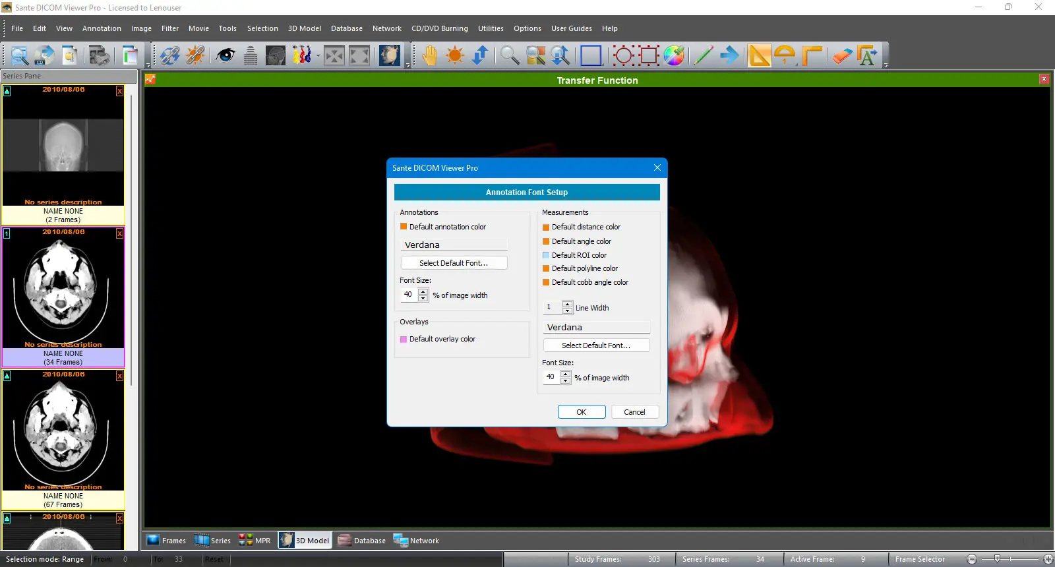Increase measurements font size with up arrow
This screenshot has height=567, width=1055.
(565, 374)
